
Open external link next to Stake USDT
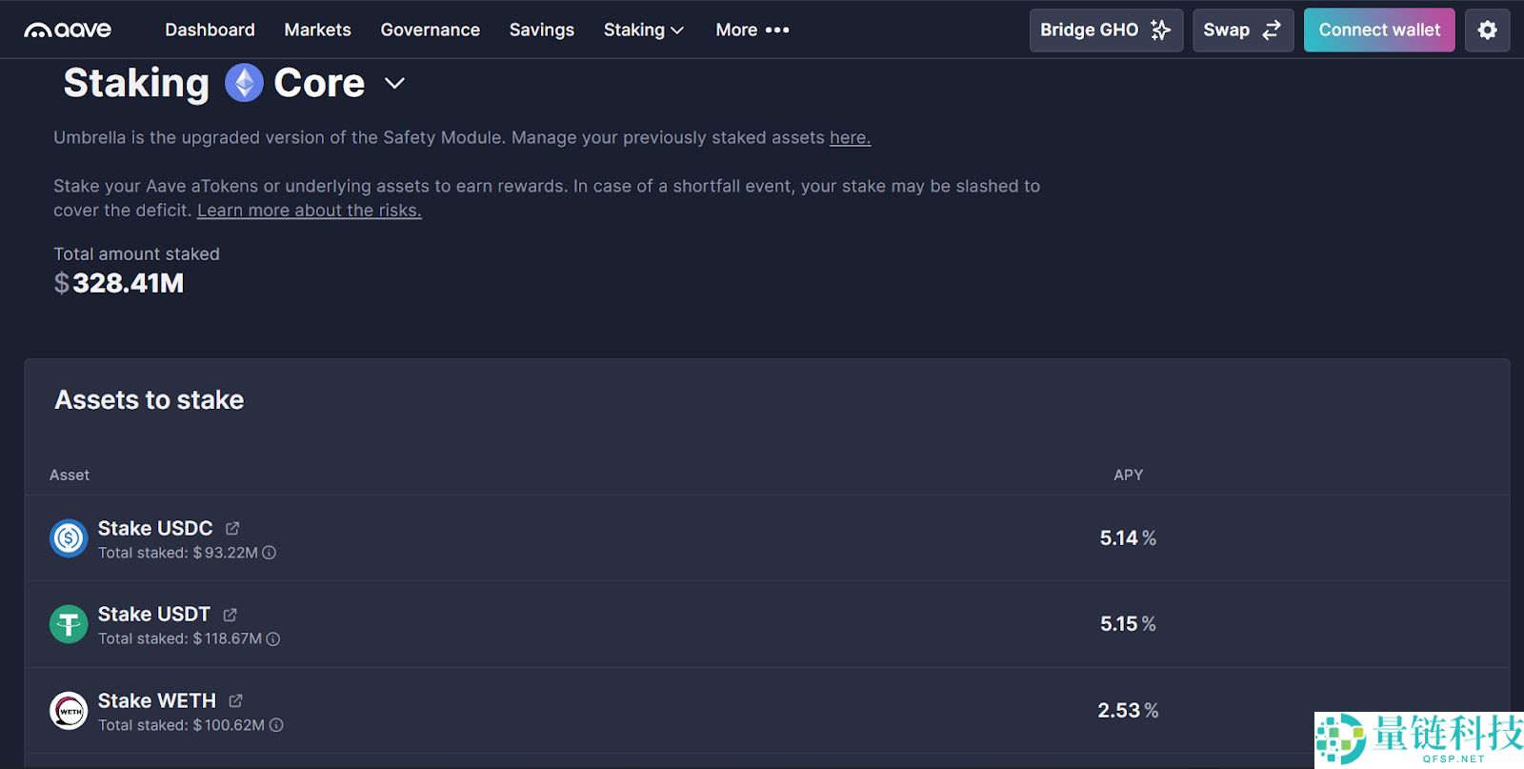pyautogui.click(x=230, y=615)
